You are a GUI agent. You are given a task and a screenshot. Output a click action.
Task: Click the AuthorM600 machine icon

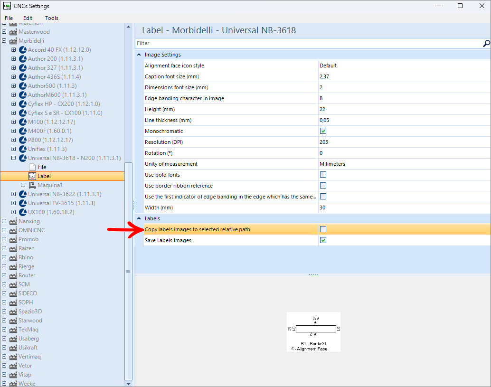tap(22, 95)
